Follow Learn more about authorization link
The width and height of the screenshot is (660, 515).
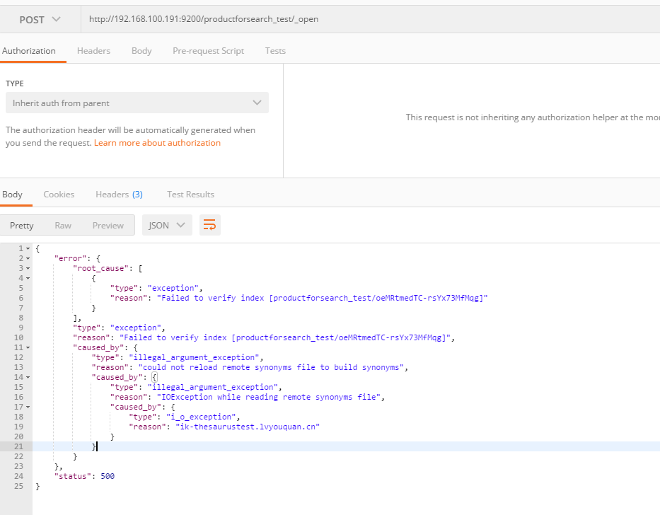(157, 143)
